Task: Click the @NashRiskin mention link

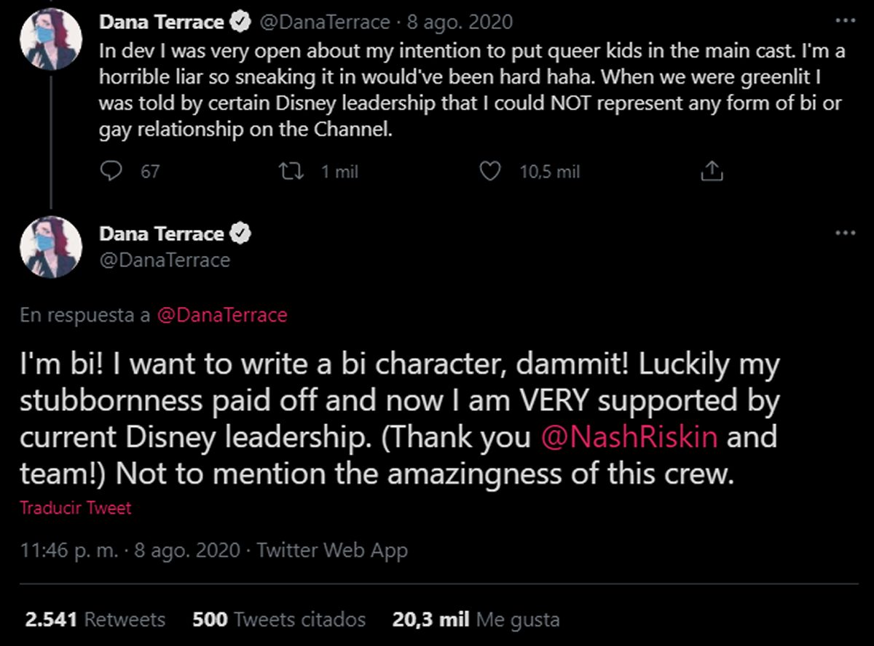Action: [629, 436]
